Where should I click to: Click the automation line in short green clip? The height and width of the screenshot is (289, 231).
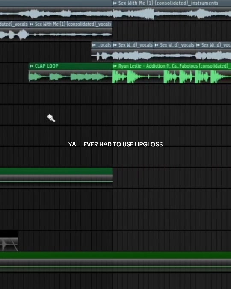[56, 182]
